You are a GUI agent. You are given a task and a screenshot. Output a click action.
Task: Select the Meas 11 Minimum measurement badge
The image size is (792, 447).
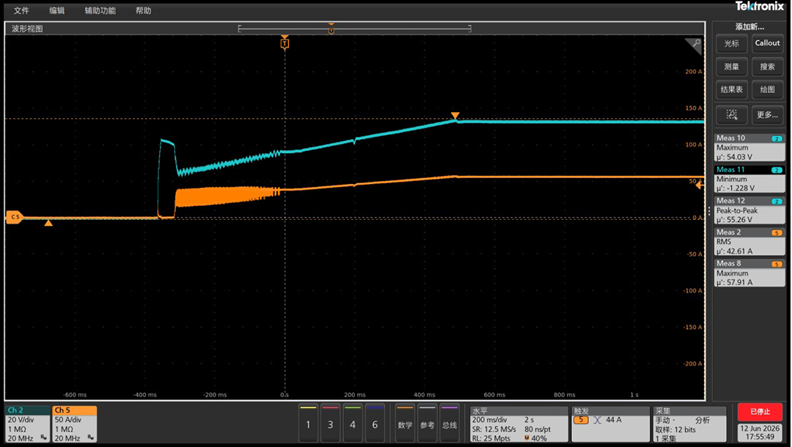click(x=749, y=179)
